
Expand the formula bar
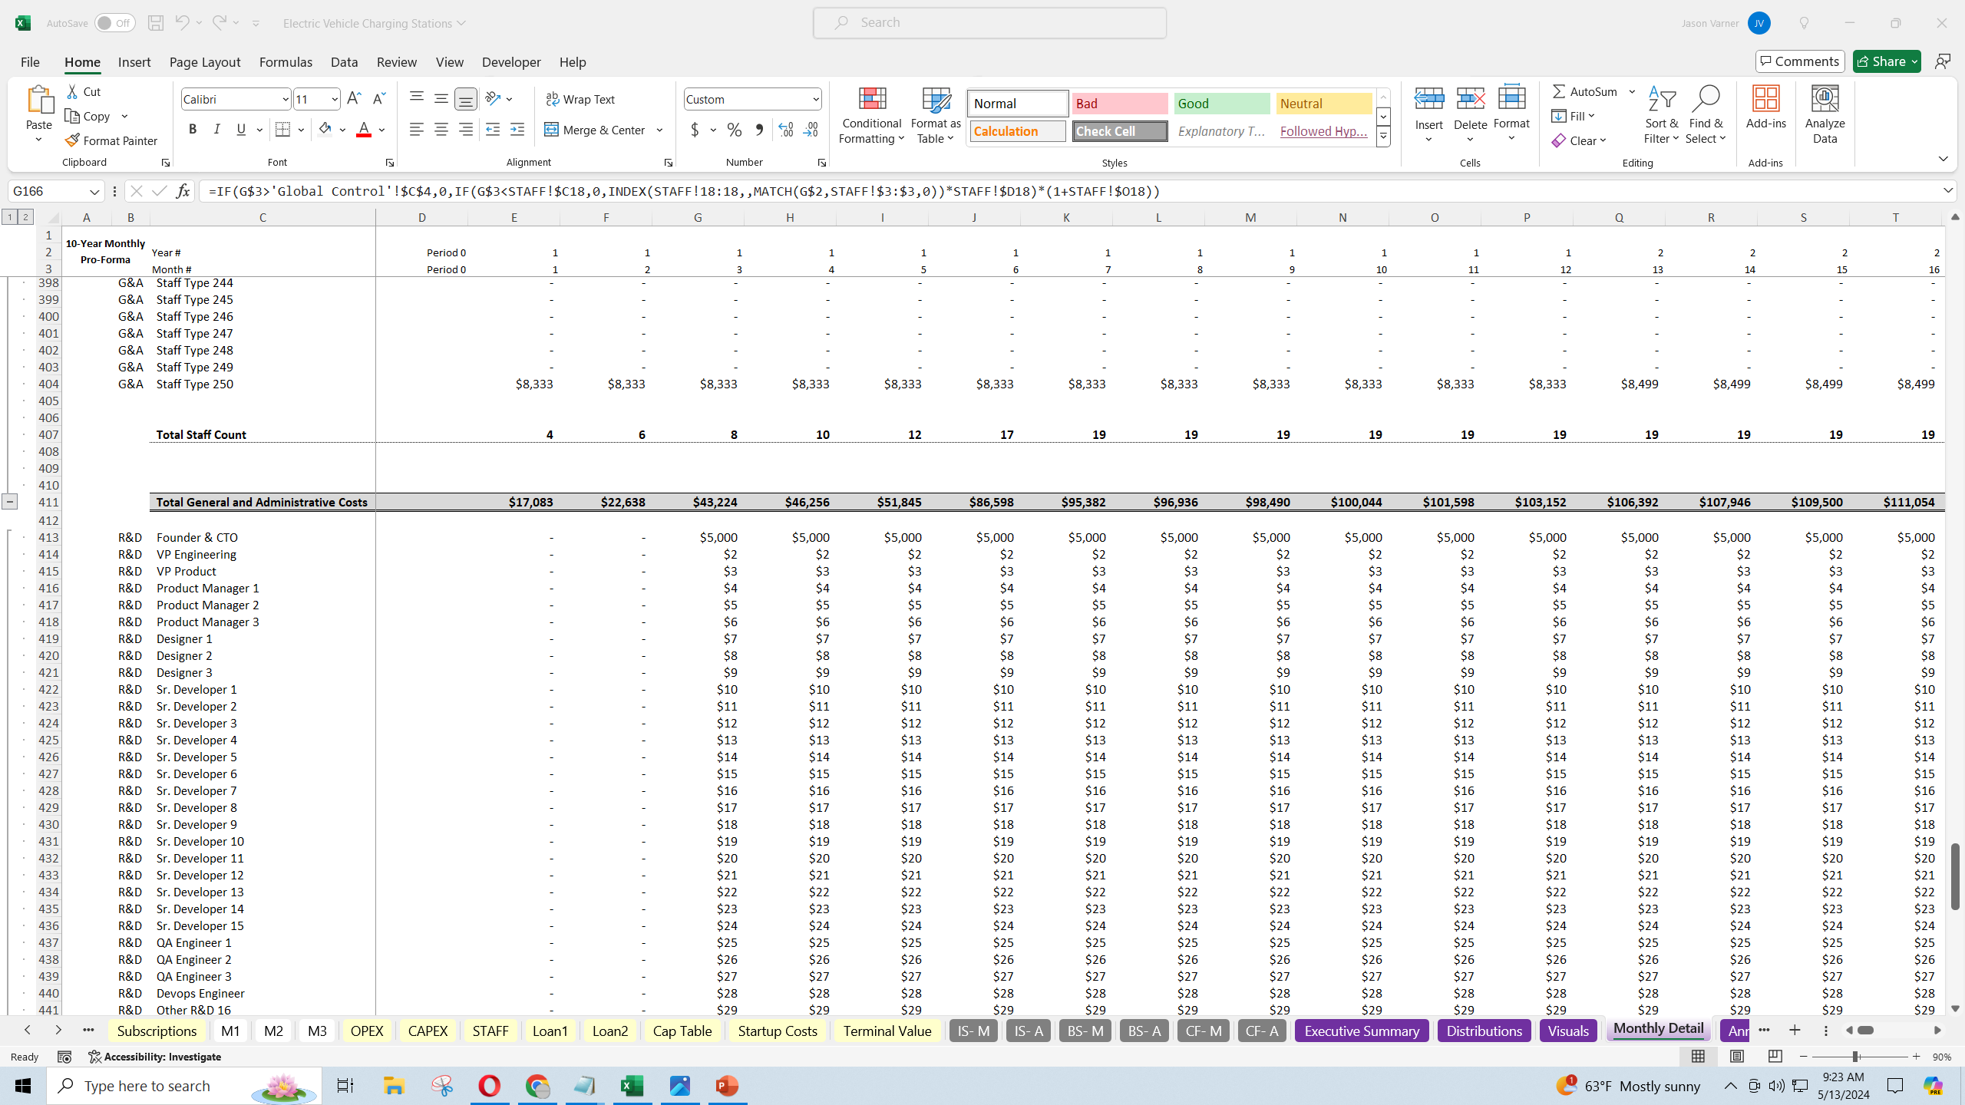[x=1948, y=190]
